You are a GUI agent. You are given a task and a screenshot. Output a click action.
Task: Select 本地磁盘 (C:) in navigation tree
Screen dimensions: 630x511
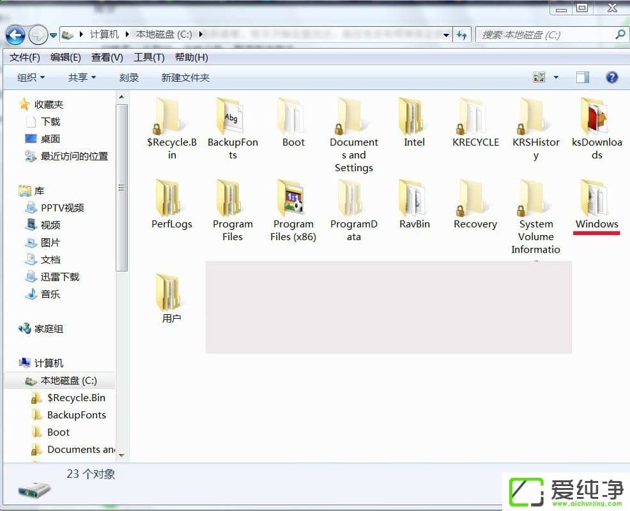(68, 380)
